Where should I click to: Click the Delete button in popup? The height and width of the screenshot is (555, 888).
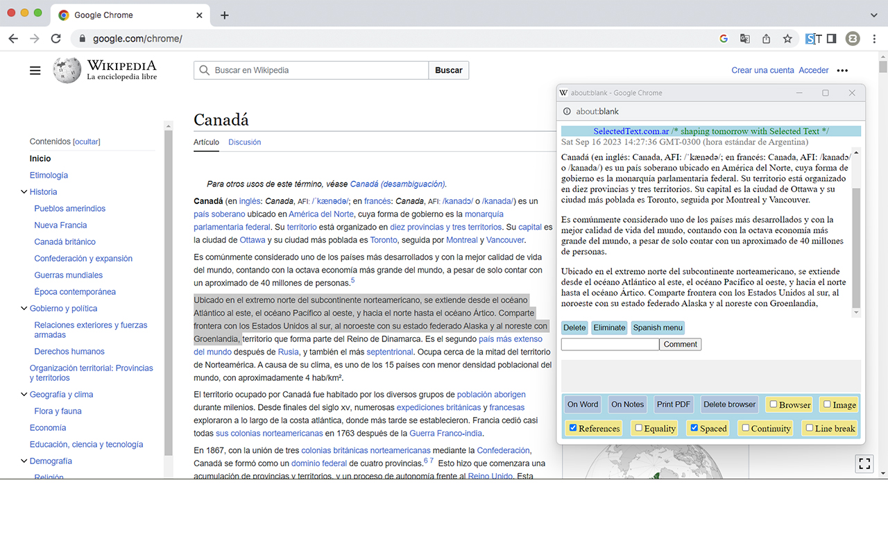point(574,327)
